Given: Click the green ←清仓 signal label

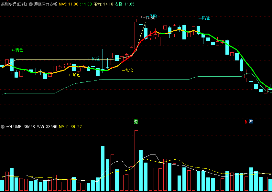Looking at the screenshot, I should tap(17, 50).
